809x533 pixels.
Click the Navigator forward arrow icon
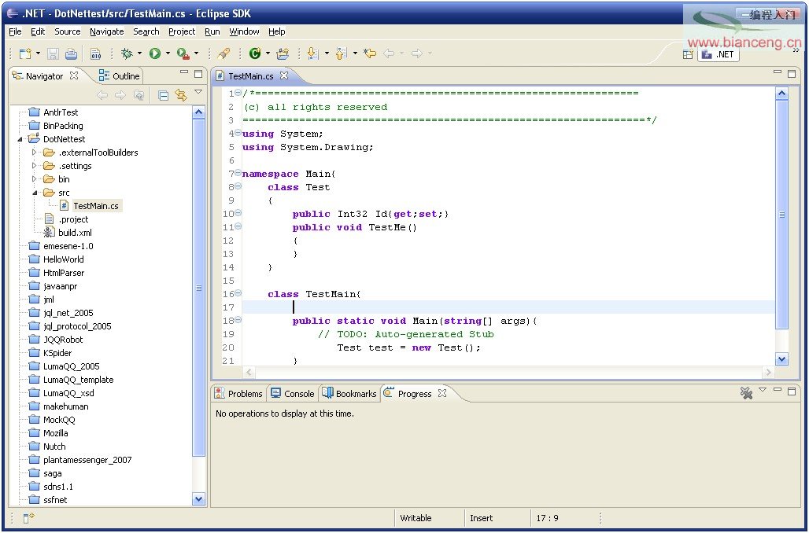tap(120, 95)
